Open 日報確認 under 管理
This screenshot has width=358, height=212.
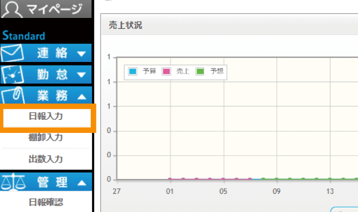pos(46,202)
